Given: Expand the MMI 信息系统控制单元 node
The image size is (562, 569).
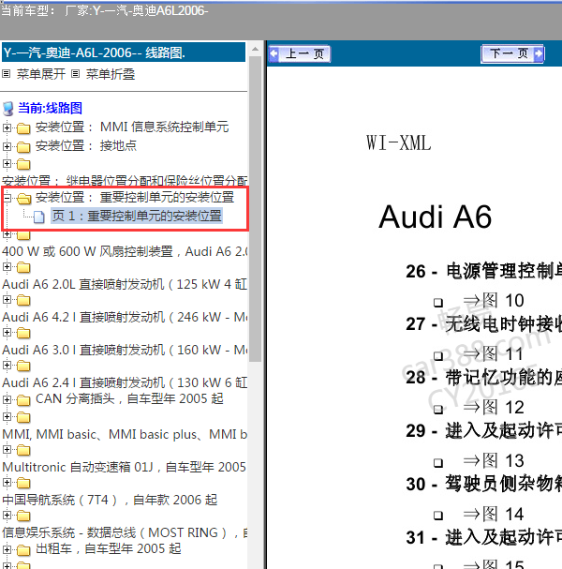Looking at the screenshot, I should [7, 127].
